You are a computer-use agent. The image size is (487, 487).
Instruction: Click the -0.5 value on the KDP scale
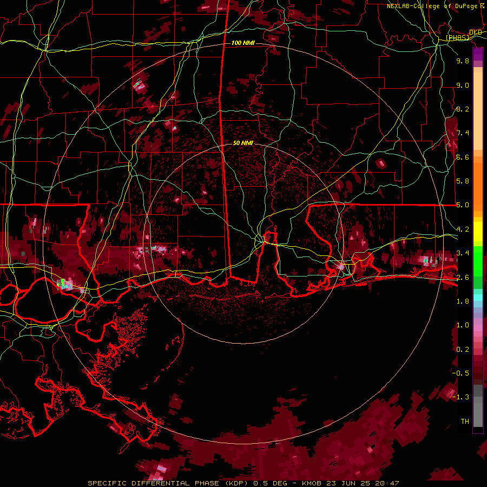pos(460,373)
